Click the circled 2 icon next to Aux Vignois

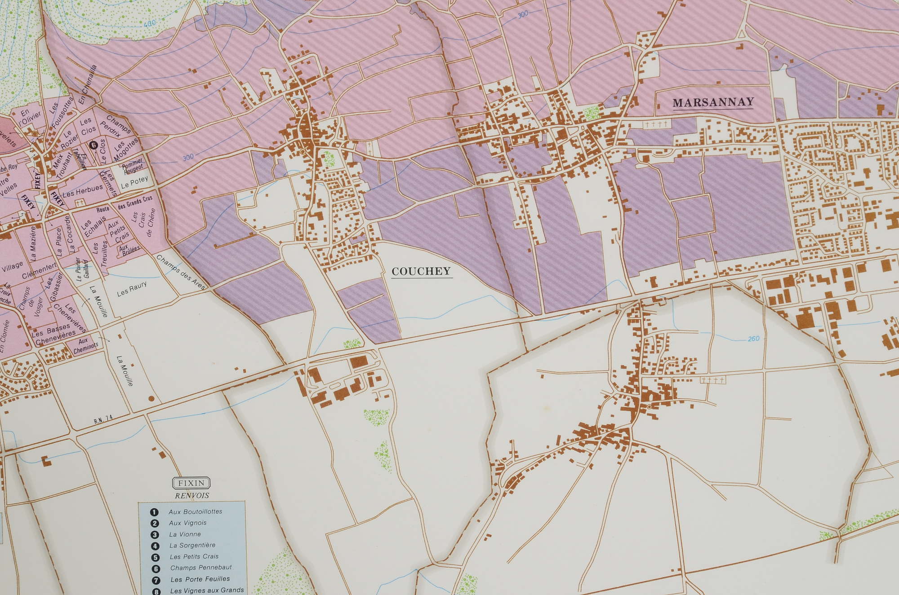[x=154, y=524]
